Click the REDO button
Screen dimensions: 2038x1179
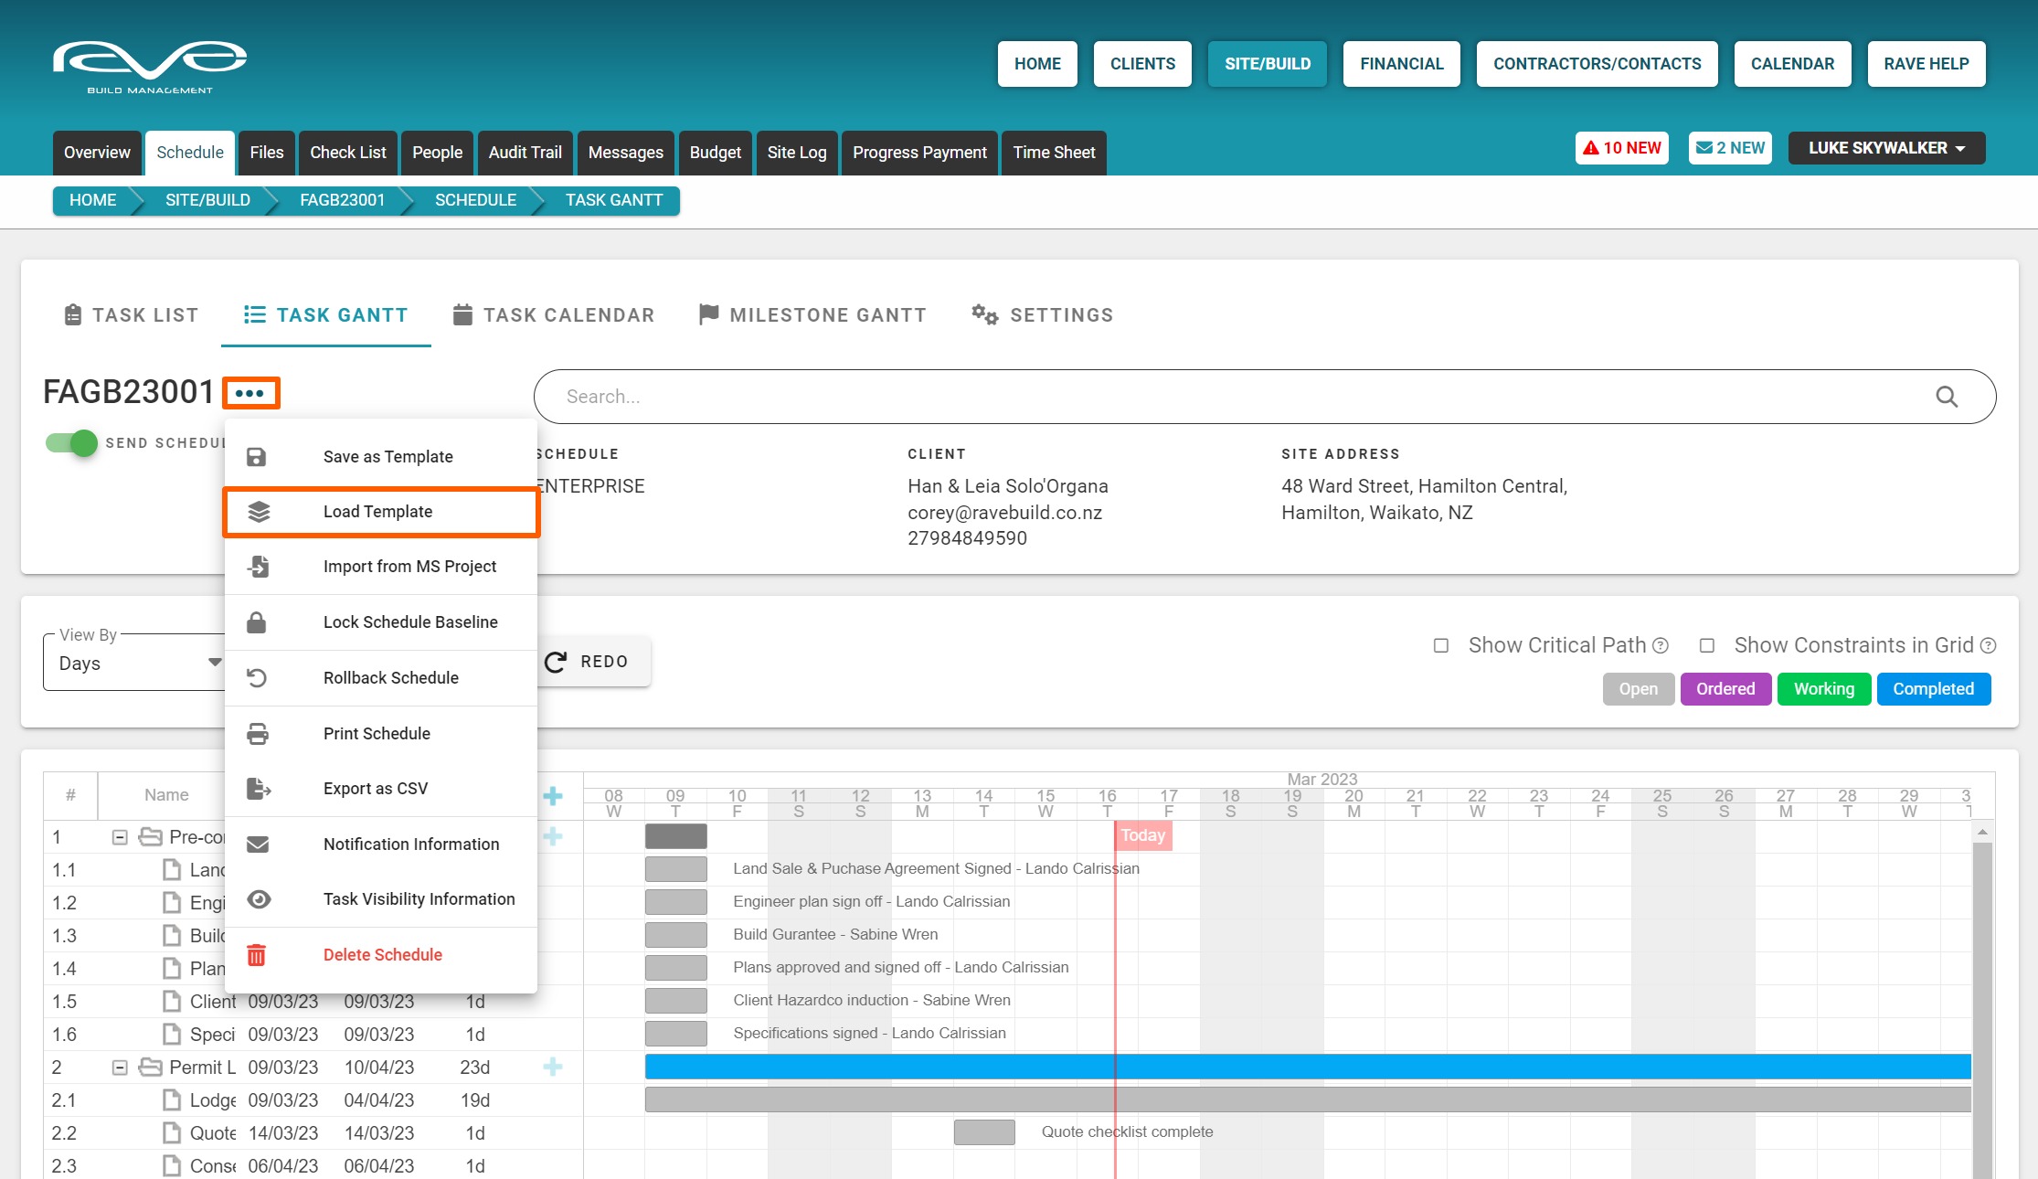(588, 662)
